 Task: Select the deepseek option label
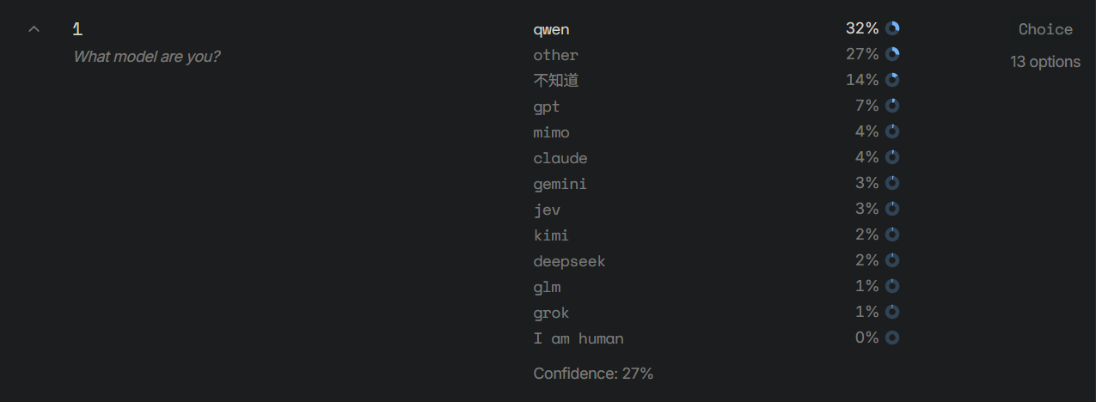[569, 261]
